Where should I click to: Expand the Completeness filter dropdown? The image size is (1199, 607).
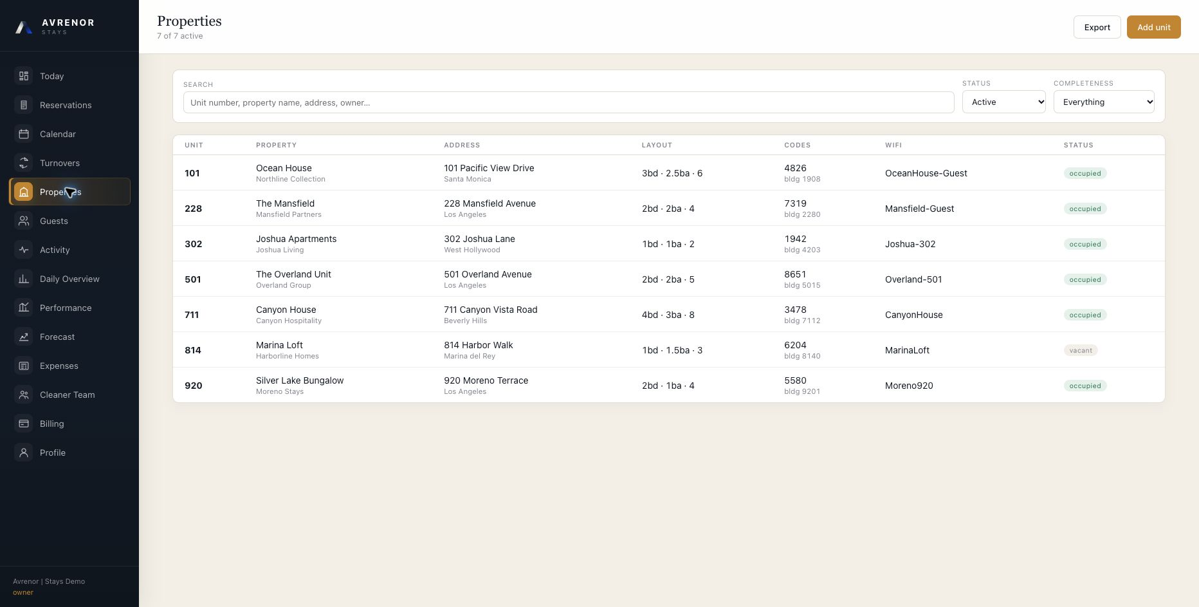click(1104, 102)
